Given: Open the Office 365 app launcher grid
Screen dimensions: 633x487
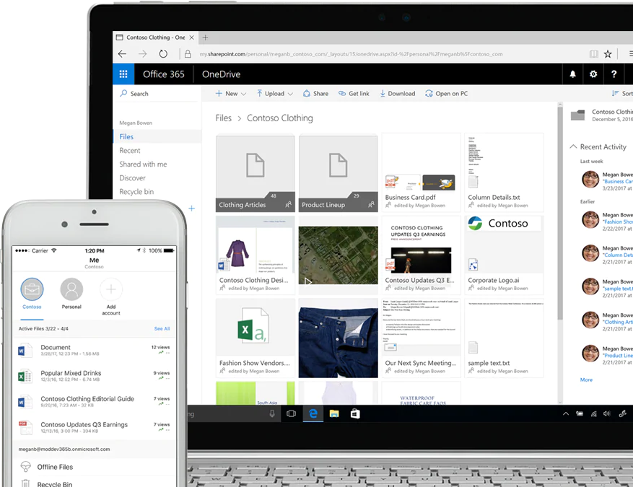Looking at the screenshot, I should (x=123, y=74).
